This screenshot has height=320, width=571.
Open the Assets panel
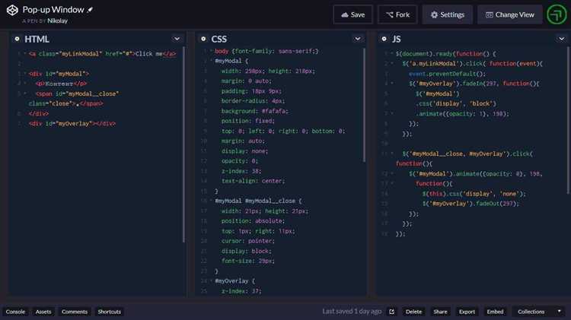coord(43,312)
